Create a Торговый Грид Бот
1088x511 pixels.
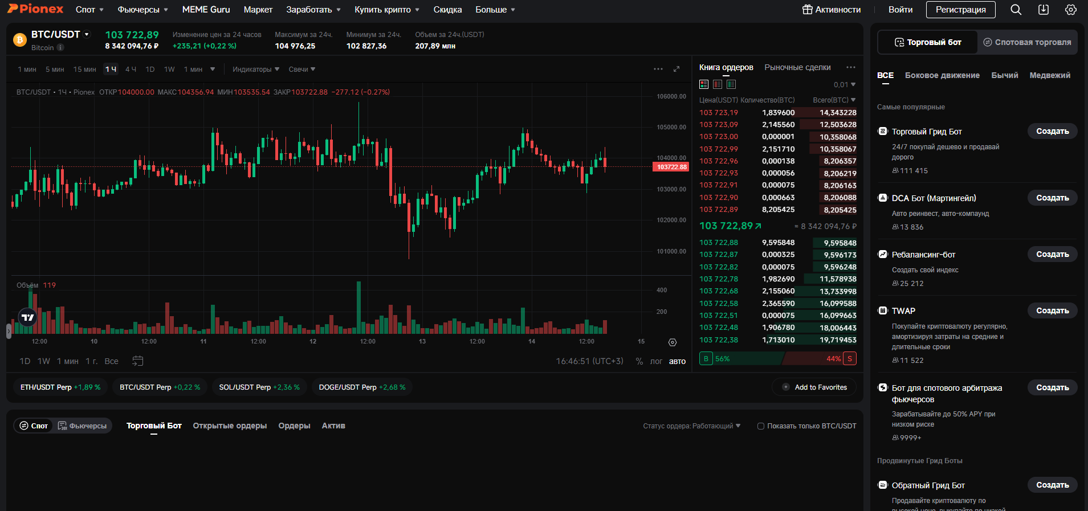point(1052,131)
